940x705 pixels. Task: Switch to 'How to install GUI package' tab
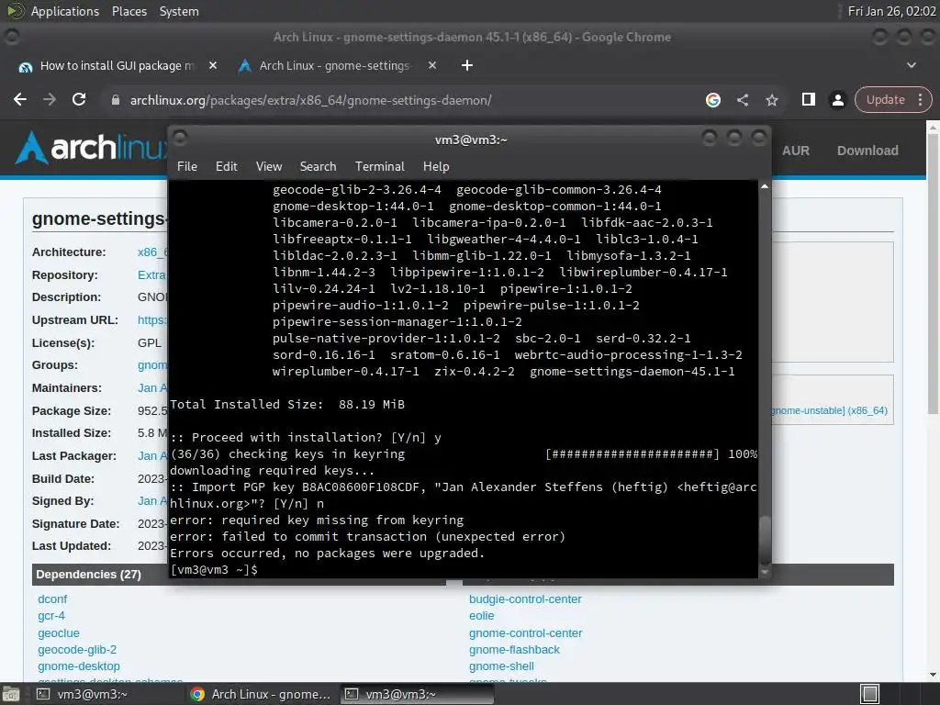(x=117, y=65)
